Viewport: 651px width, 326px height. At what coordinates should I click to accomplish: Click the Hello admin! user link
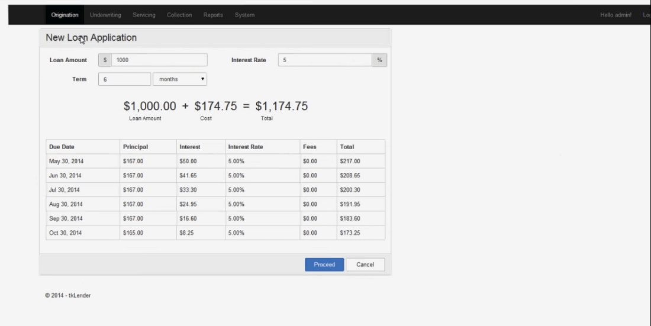point(615,15)
